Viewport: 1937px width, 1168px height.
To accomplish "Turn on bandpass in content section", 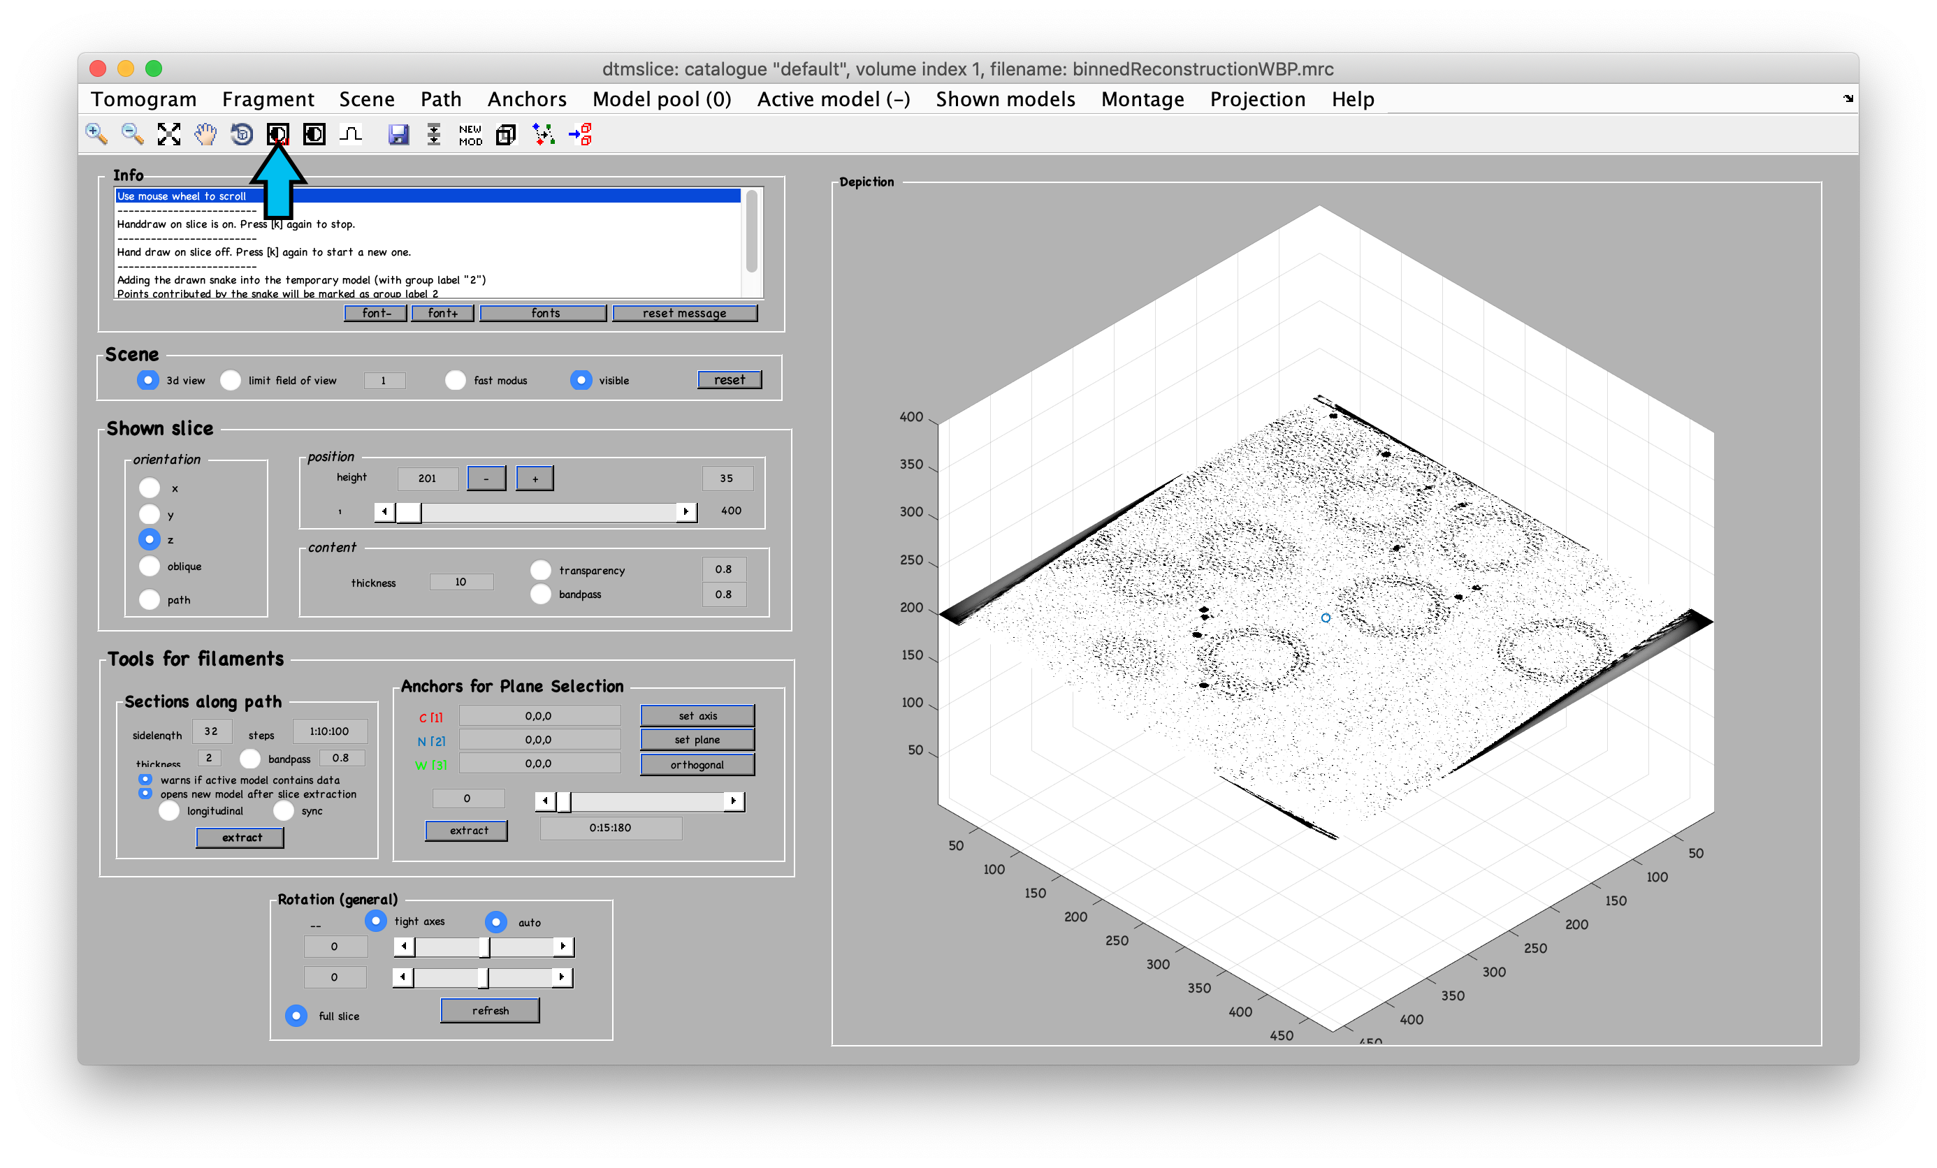I will [541, 594].
